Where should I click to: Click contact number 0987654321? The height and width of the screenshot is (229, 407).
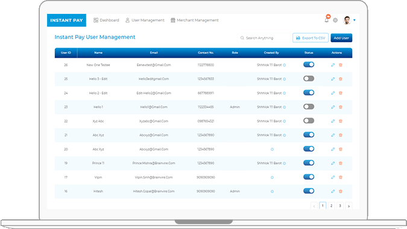[x=206, y=121]
